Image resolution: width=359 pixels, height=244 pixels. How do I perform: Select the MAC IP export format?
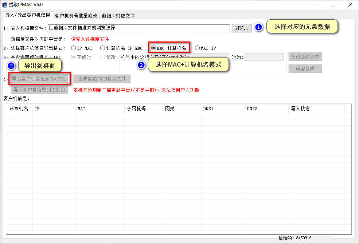[x=197, y=48]
